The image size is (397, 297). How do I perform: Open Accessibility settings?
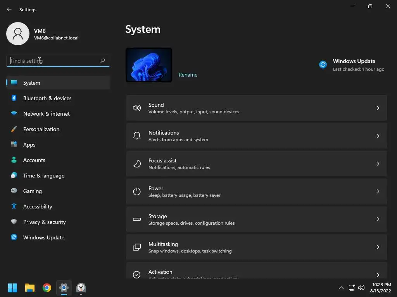click(58, 207)
